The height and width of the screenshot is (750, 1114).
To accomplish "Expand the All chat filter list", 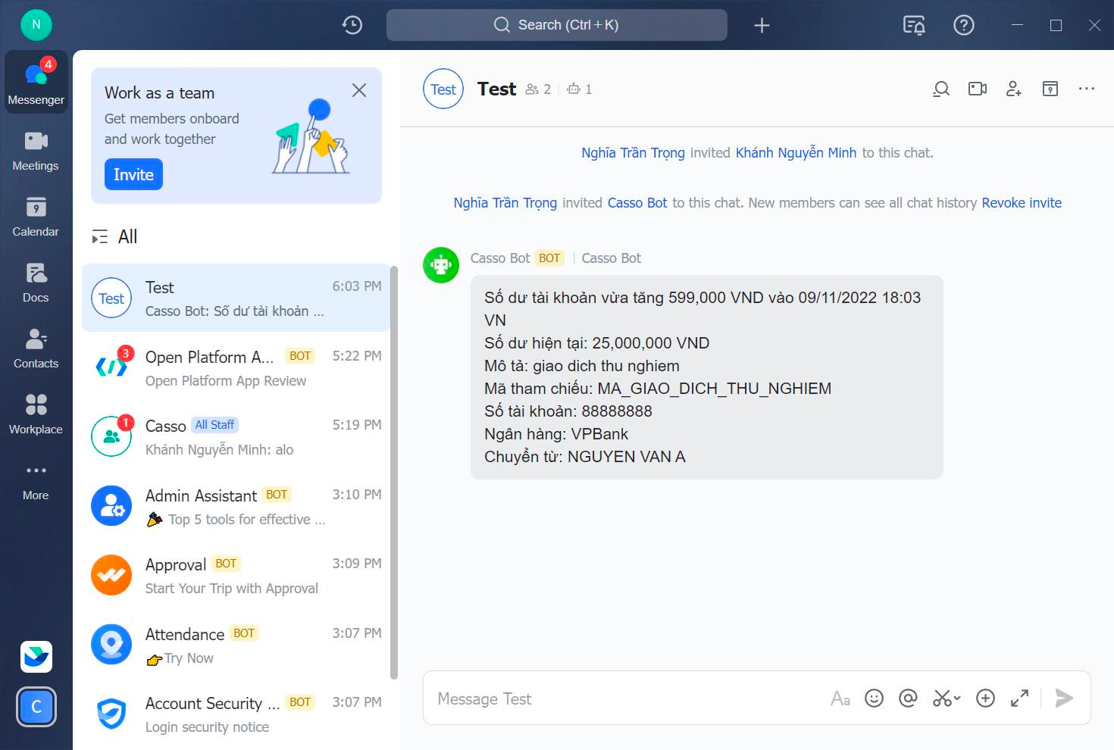I will tap(99, 237).
